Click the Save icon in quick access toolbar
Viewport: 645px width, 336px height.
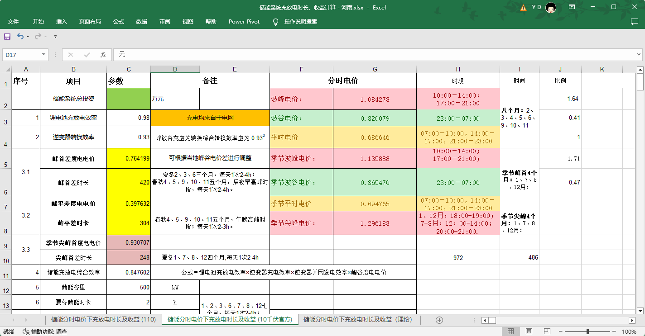7,36
